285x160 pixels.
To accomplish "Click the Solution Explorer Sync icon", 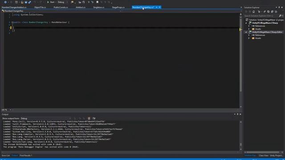I will pyautogui.click(x=265, y=12).
